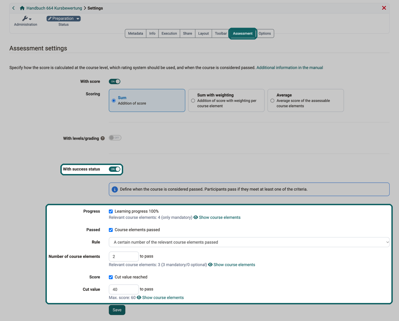Switch to the Layout tab
Image resolution: width=399 pixels, height=321 pixels.
(203, 34)
